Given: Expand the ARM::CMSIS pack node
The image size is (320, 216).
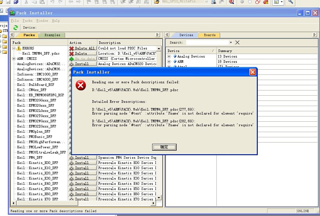Looking at the screenshot, I should [14, 59].
